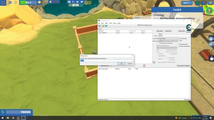The width and height of the screenshot is (214, 120).
Task: Open Cheat Engine Edit menu
Action: [x=103, y=23]
